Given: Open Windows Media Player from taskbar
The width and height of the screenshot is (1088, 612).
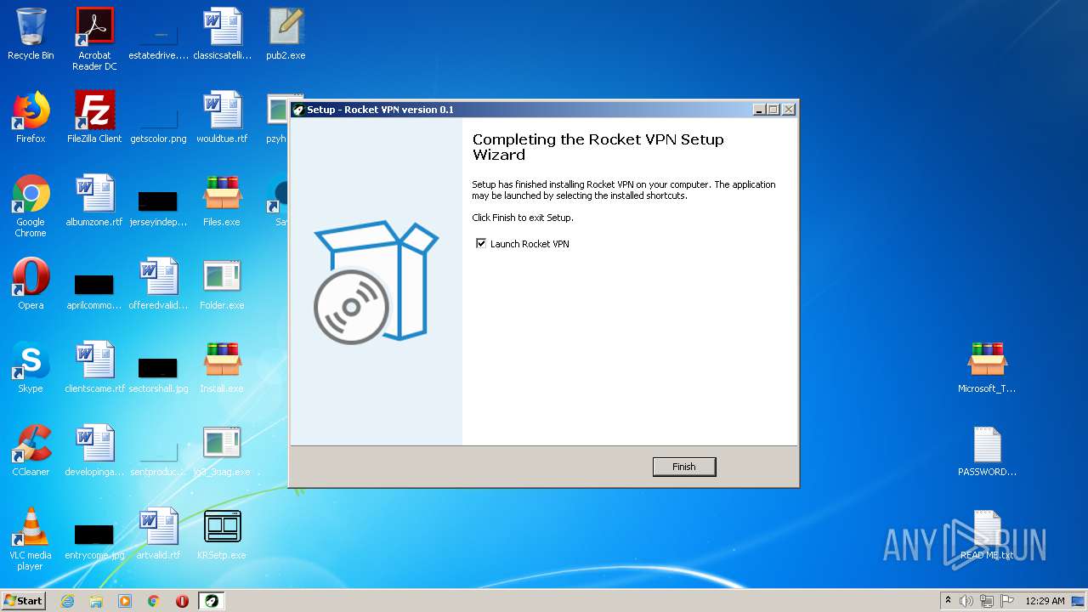Looking at the screenshot, I should point(125,601).
